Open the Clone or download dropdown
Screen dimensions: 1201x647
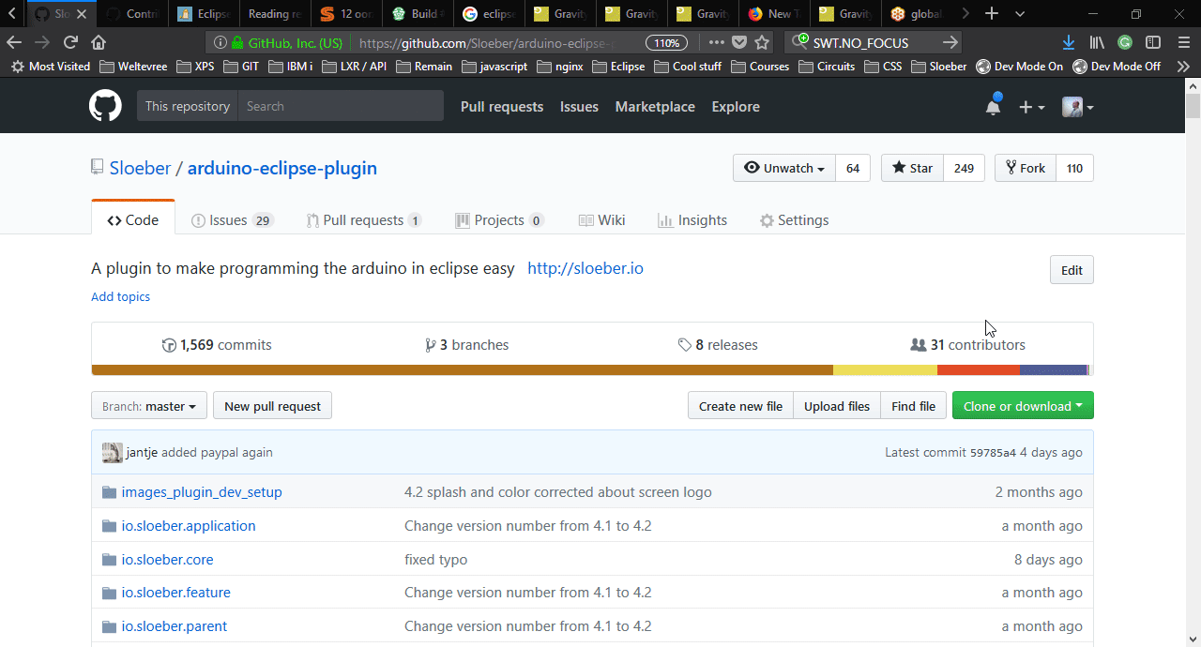click(x=1022, y=406)
